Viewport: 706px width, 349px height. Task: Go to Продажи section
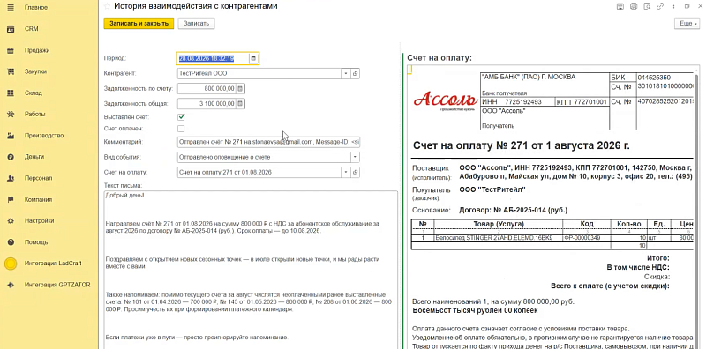[37, 50]
